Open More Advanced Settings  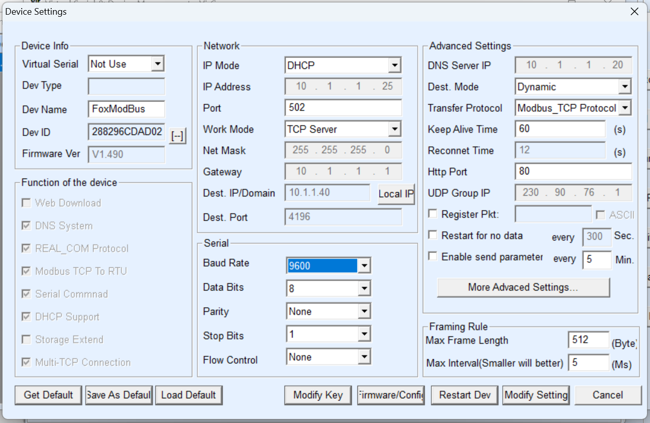523,287
